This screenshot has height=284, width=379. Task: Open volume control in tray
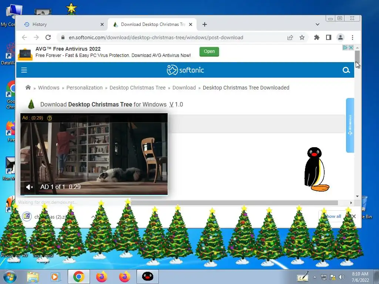(342, 277)
